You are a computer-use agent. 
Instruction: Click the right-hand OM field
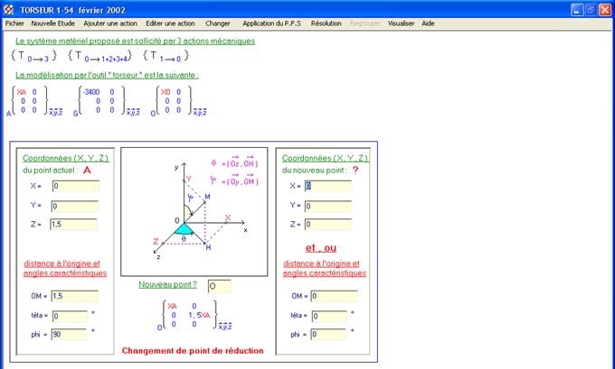[334, 296]
